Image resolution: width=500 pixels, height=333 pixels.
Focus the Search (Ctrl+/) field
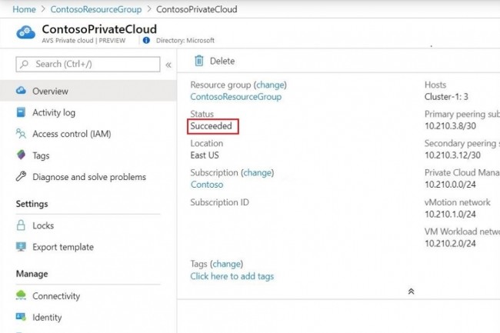pos(88,64)
